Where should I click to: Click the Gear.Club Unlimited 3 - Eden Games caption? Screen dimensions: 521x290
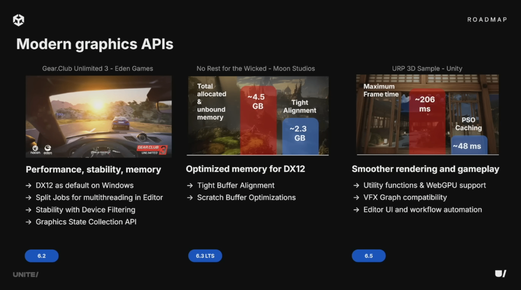(x=98, y=68)
